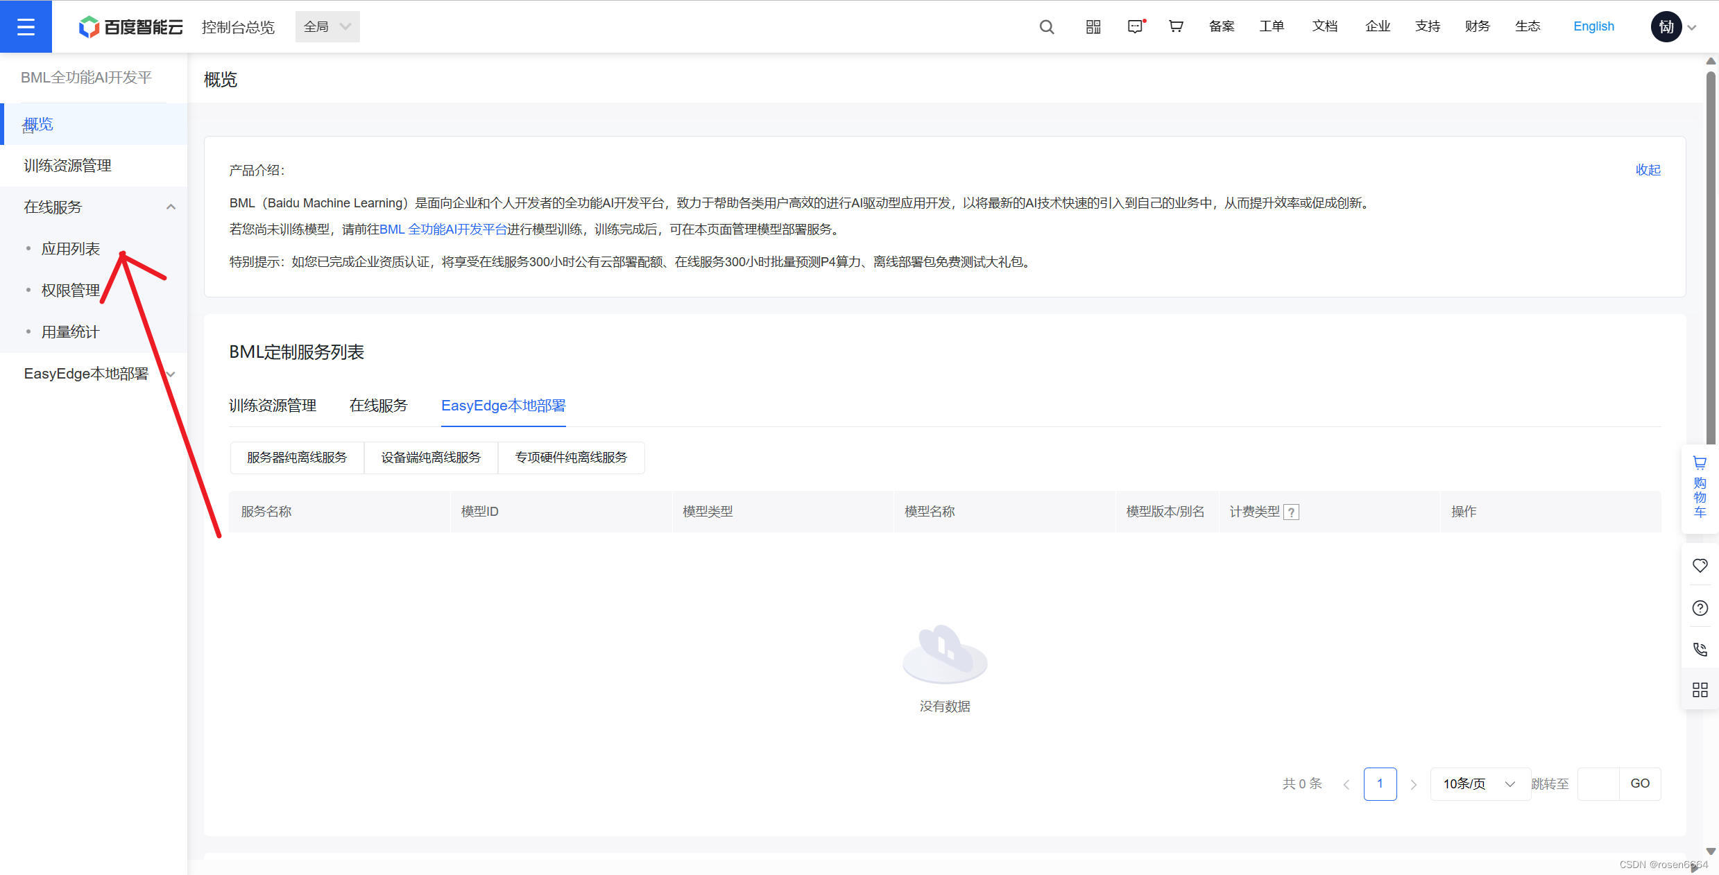Click the apps grid icon at bottom of right panel
The height and width of the screenshot is (875, 1719).
1700,690
